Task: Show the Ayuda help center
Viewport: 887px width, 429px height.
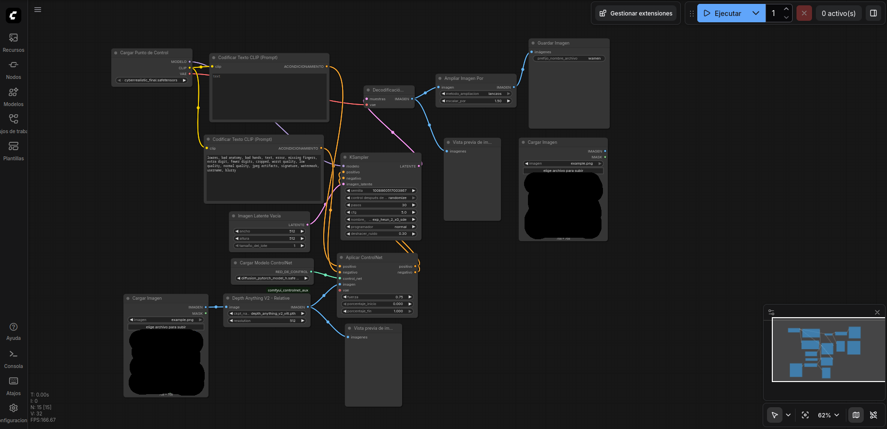Action: (x=14, y=332)
